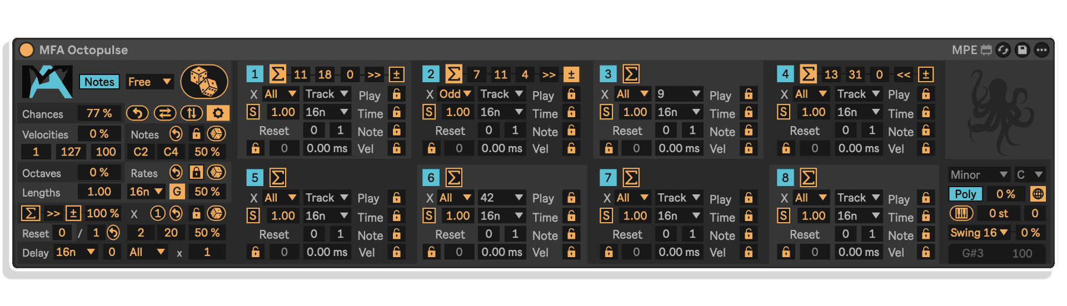Click the global >> direction button in the left panel
This screenshot has height=306, width=1067.
tap(53, 213)
